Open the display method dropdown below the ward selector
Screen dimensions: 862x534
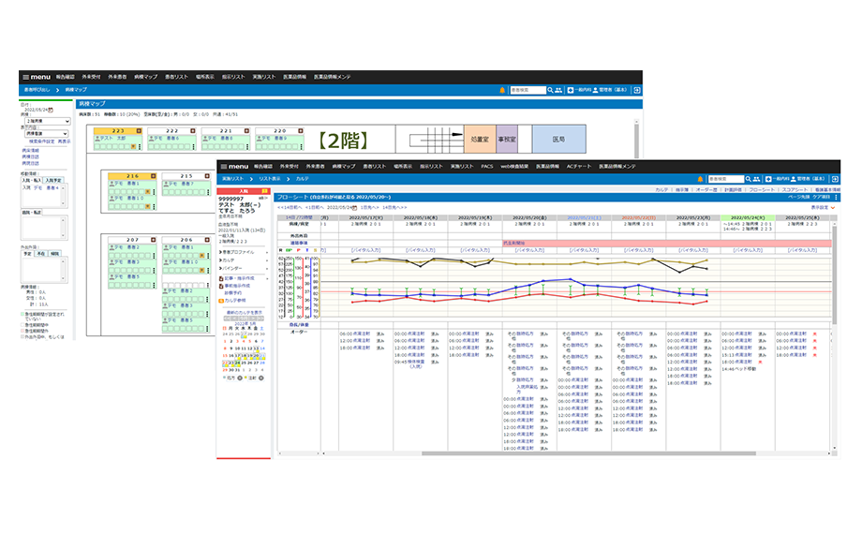point(47,135)
